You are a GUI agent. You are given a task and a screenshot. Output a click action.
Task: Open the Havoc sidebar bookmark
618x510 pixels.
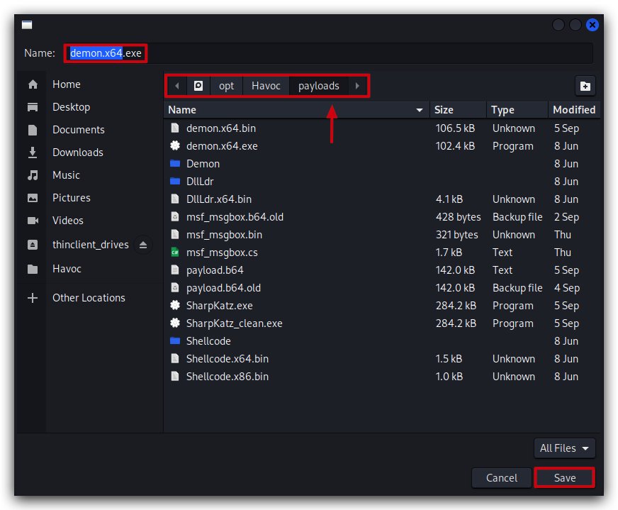[67, 269]
